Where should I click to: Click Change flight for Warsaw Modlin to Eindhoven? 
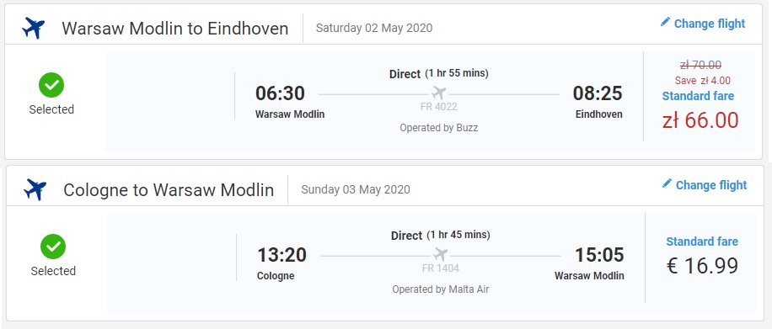click(x=710, y=24)
